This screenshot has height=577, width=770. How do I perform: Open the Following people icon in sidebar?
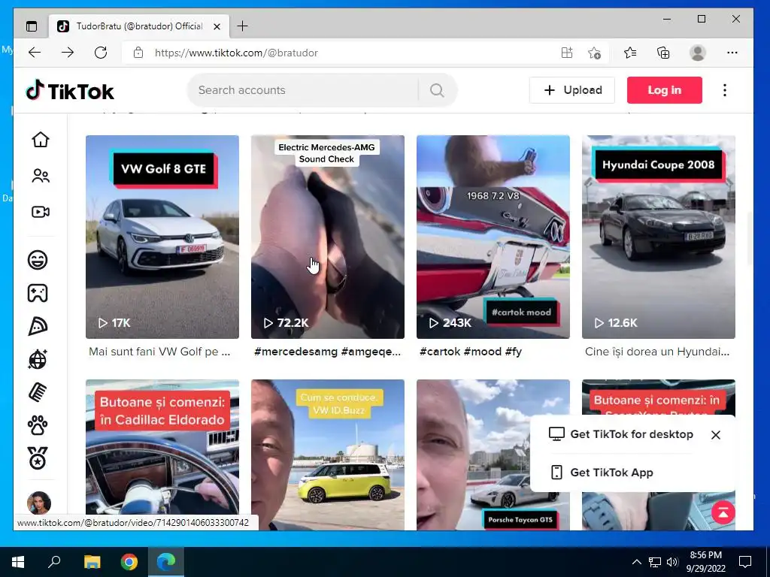tap(41, 176)
